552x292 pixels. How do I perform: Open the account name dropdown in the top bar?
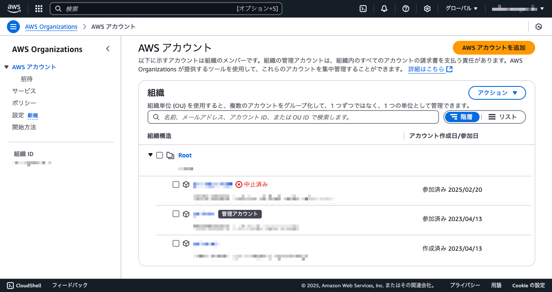[x=518, y=9]
